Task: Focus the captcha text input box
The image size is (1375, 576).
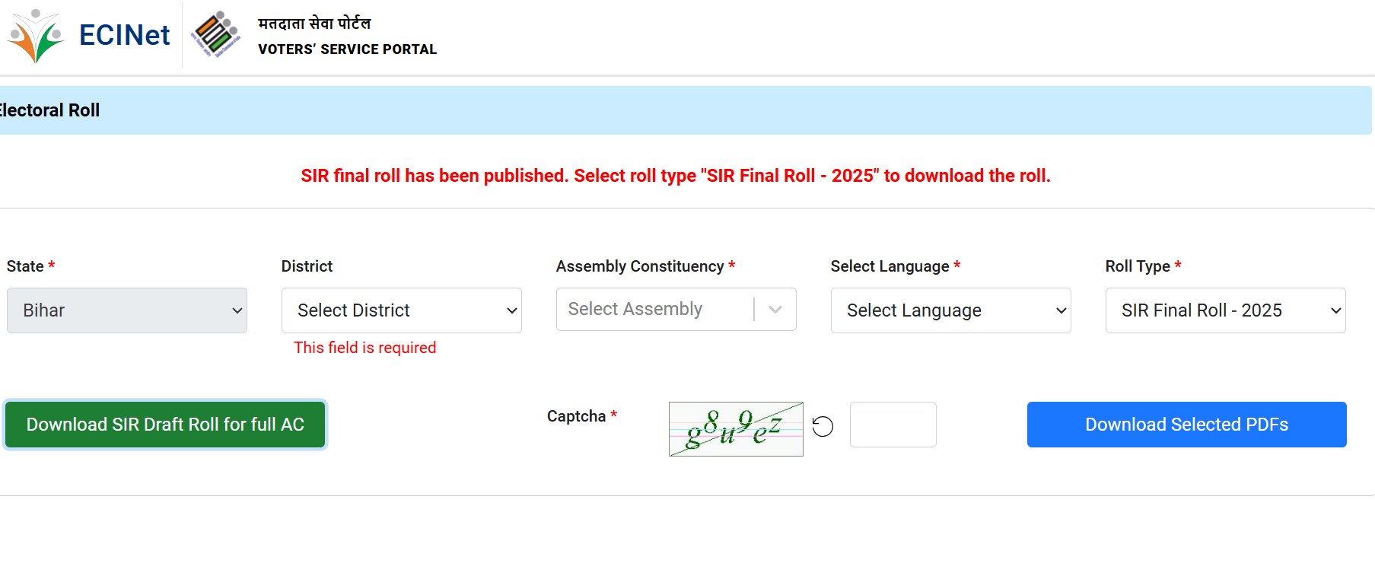Action: click(x=893, y=425)
